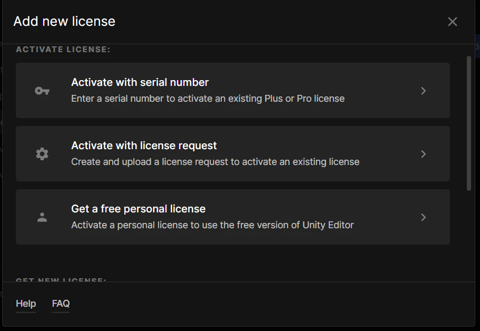Click the vertical scrollbar of the license list
The height and width of the screenshot is (331, 480).
click(469, 123)
